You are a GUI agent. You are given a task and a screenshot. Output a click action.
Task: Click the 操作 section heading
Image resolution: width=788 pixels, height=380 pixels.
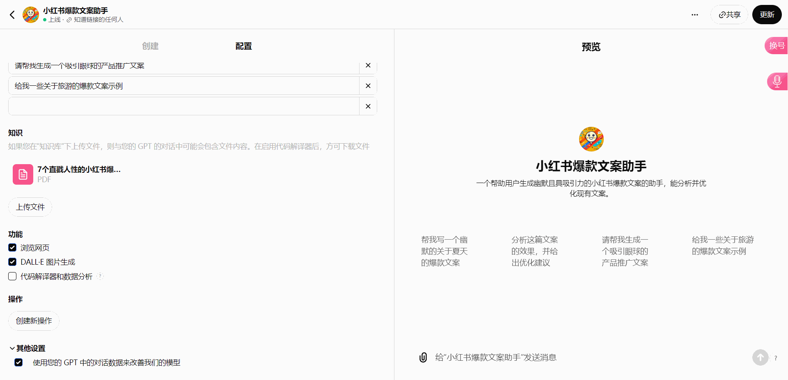pyautogui.click(x=16, y=299)
